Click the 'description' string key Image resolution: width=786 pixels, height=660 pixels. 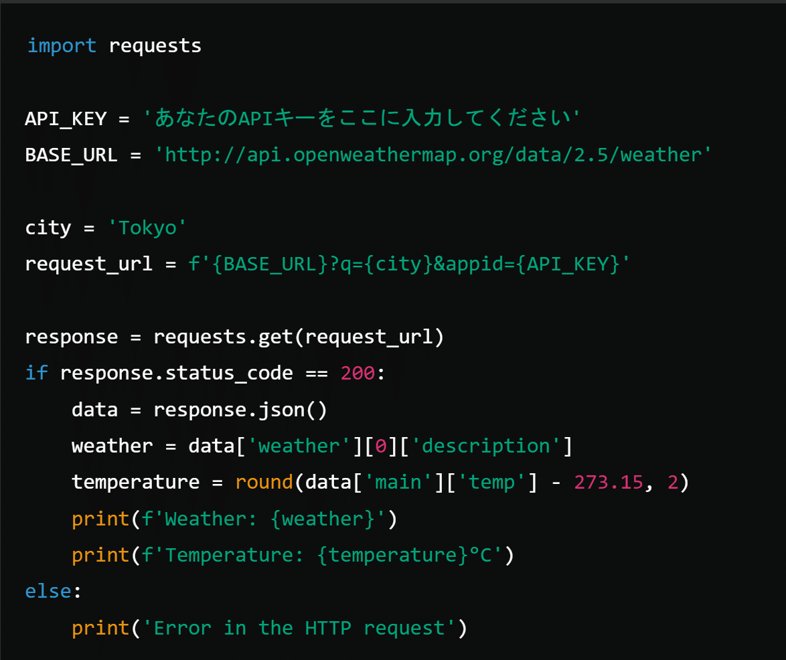tap(486, 446)
